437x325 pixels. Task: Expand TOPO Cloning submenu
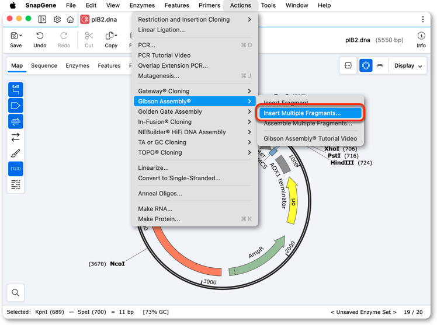pyautogui.click(x=195, y=152)
